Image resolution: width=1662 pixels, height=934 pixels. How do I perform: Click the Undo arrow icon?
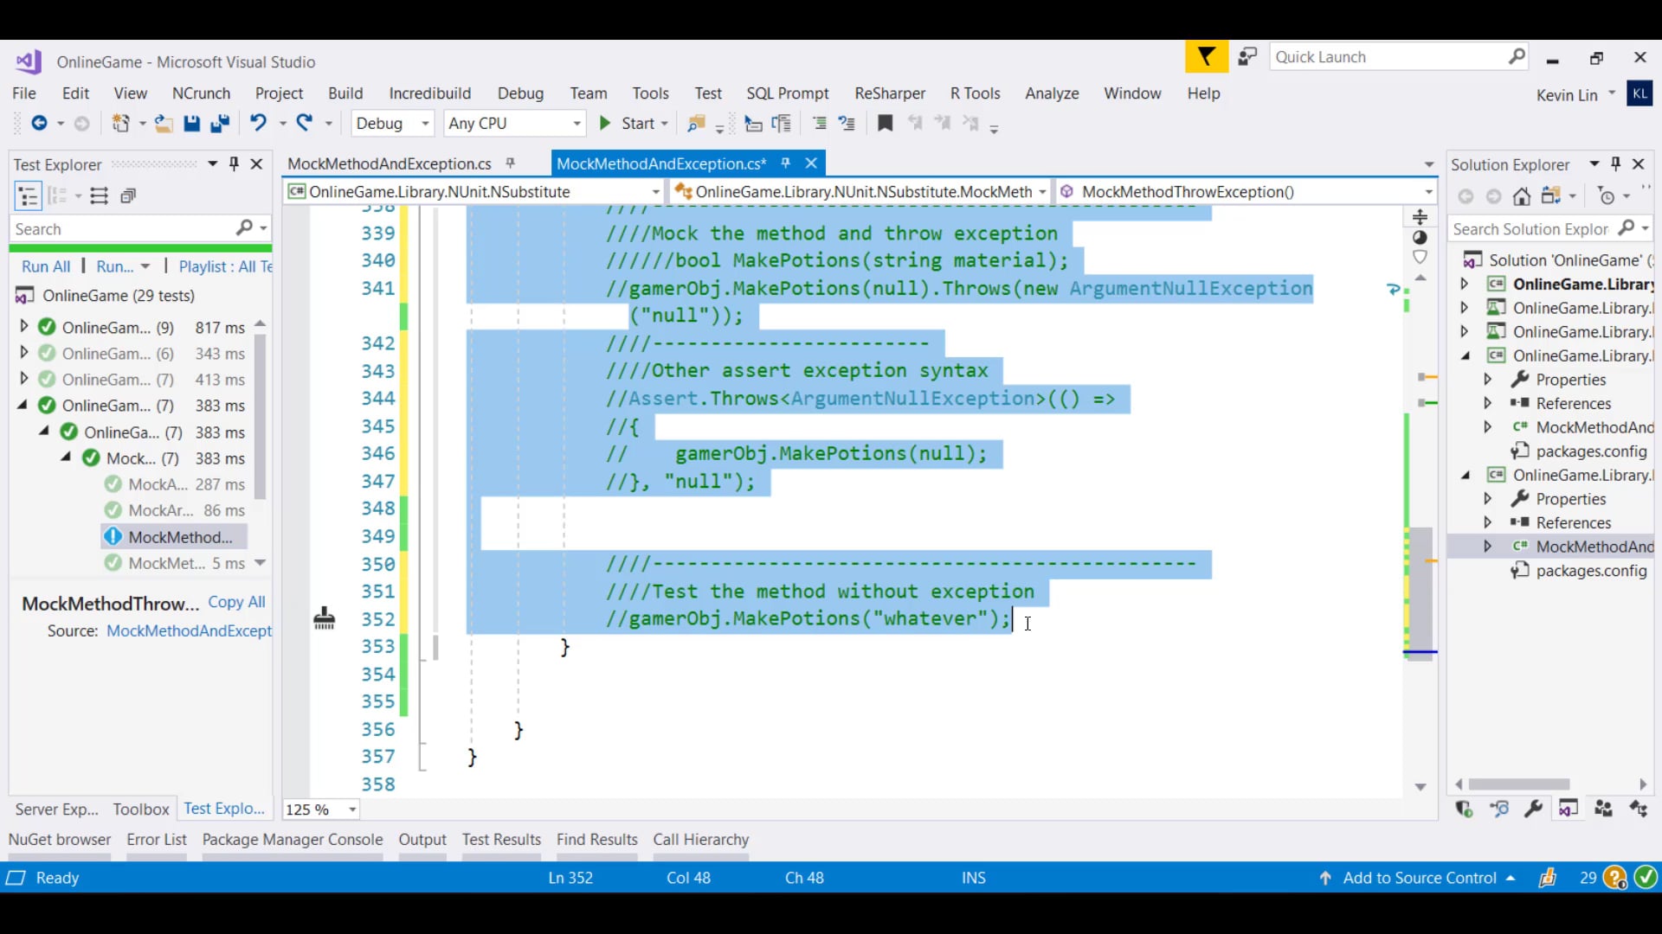(x=258, y=123)
